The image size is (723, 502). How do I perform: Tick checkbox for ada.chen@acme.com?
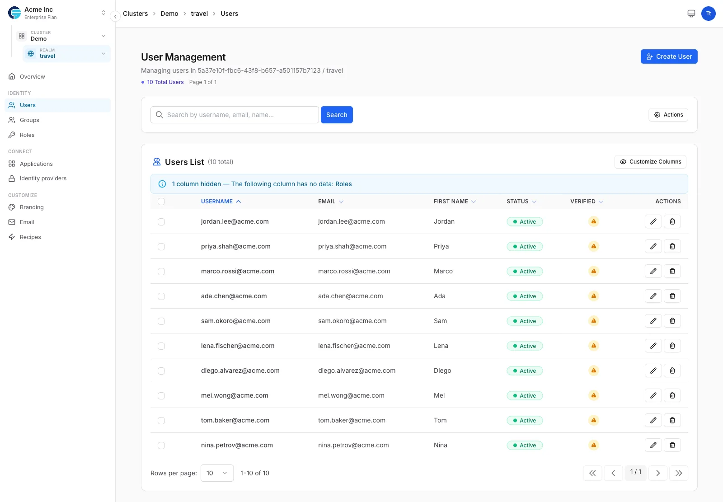(161, 296)
